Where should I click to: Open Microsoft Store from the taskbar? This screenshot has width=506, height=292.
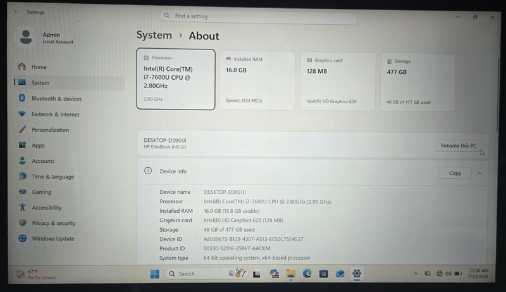click(324, 274)
